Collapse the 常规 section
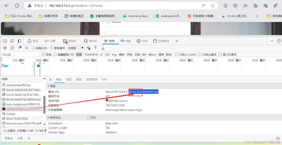Screen dimensions: 282x145 (49, 86)
